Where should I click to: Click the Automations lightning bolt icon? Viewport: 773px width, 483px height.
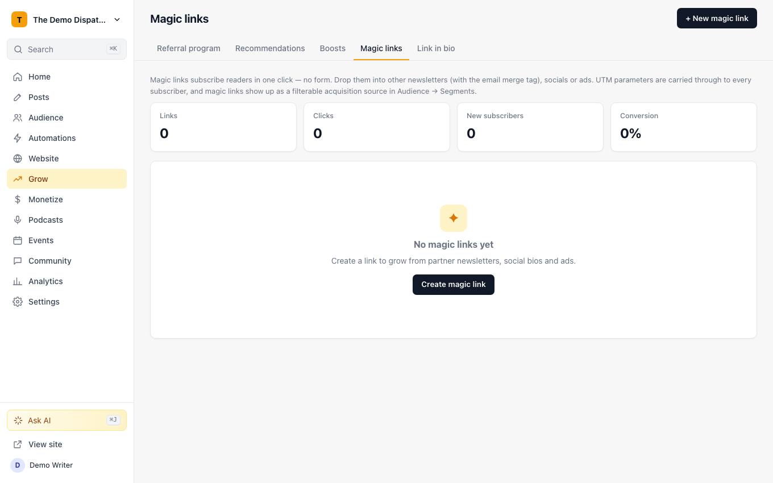tap(18, 138)
